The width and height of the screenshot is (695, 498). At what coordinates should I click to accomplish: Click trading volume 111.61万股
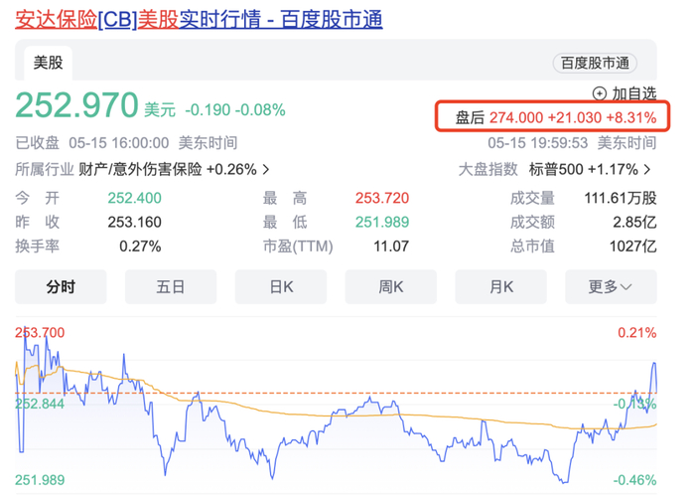pos(621,198)
